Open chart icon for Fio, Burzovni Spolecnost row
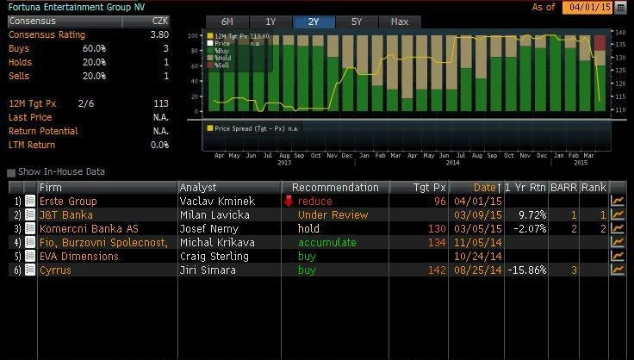This screenshot has width=634, height=360. tap(618, 242)
